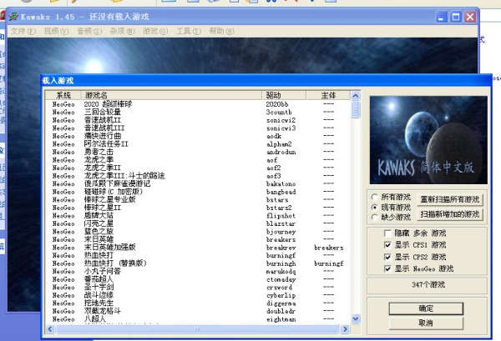The width and height of the screenshot is (501, 341).
Task: Select the game 龙虎之拳
Action: coord(99,160)
